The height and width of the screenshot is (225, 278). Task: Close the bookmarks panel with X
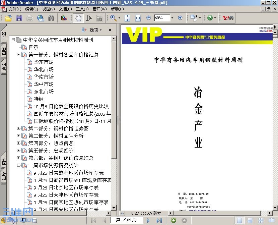pyautogui.click(x=110, y=30)
